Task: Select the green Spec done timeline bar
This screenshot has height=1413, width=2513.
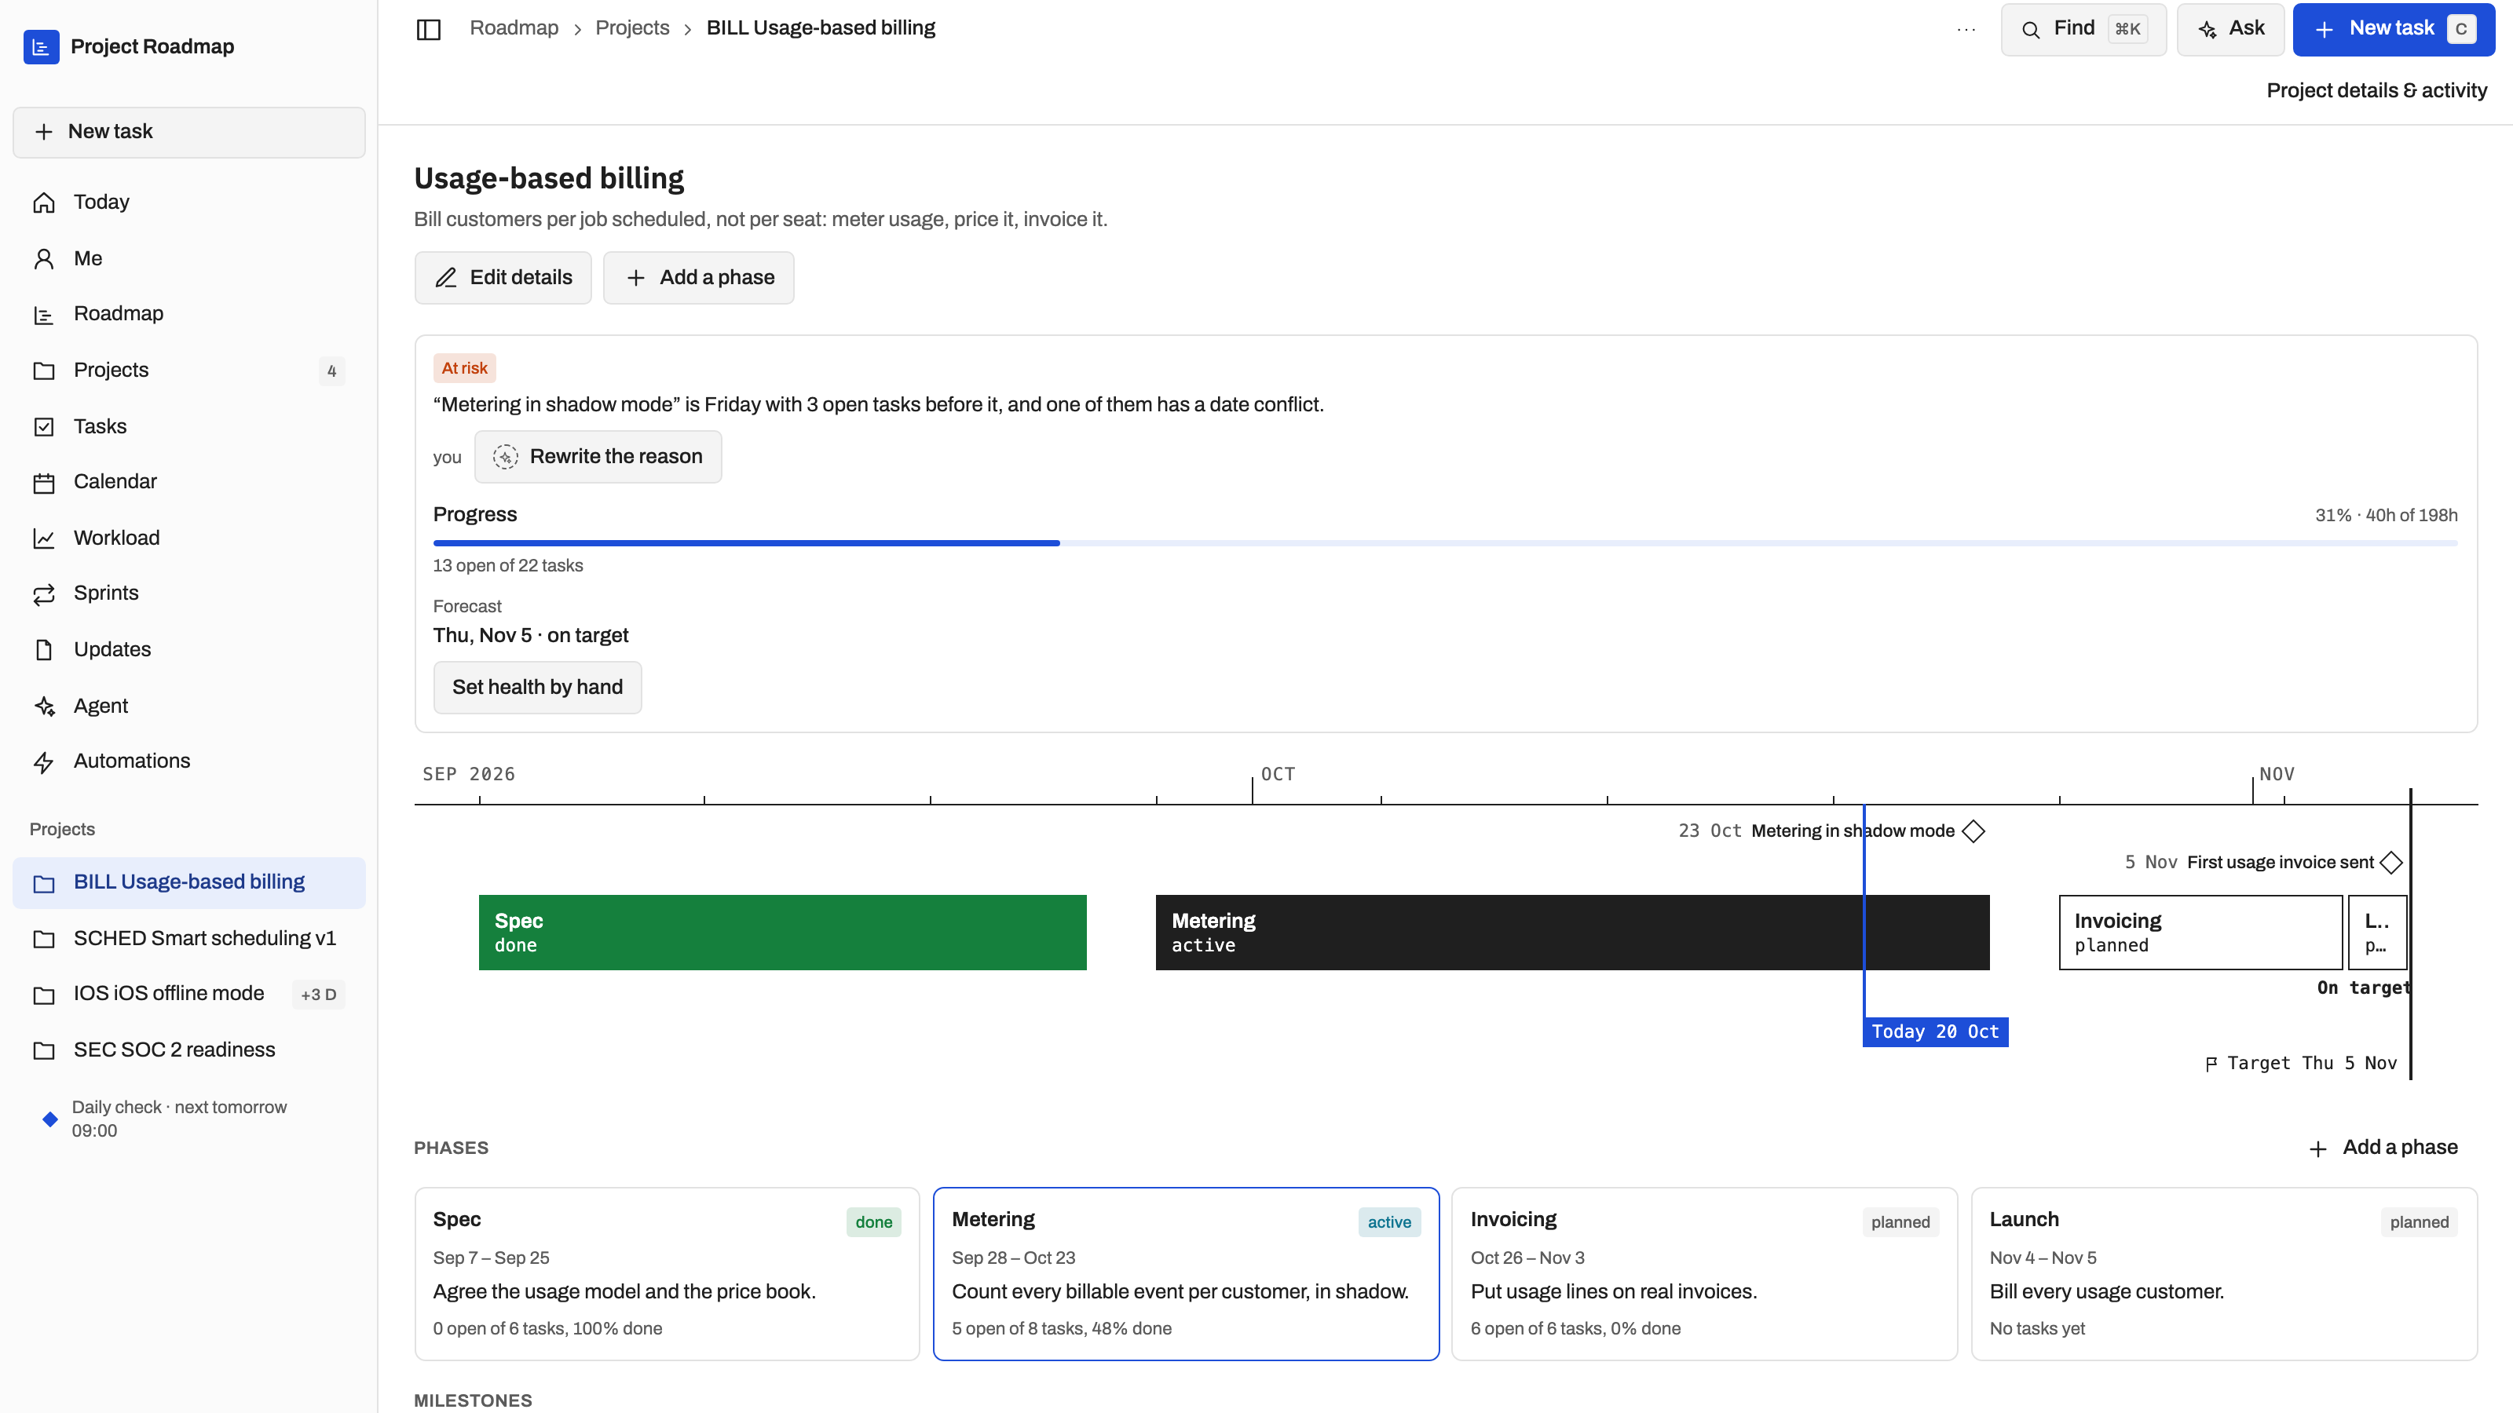Action: [782, 933]
